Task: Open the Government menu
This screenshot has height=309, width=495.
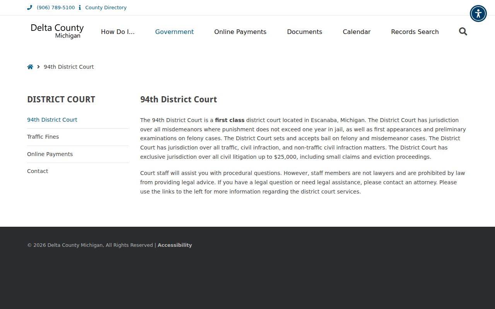Action: 174,32
